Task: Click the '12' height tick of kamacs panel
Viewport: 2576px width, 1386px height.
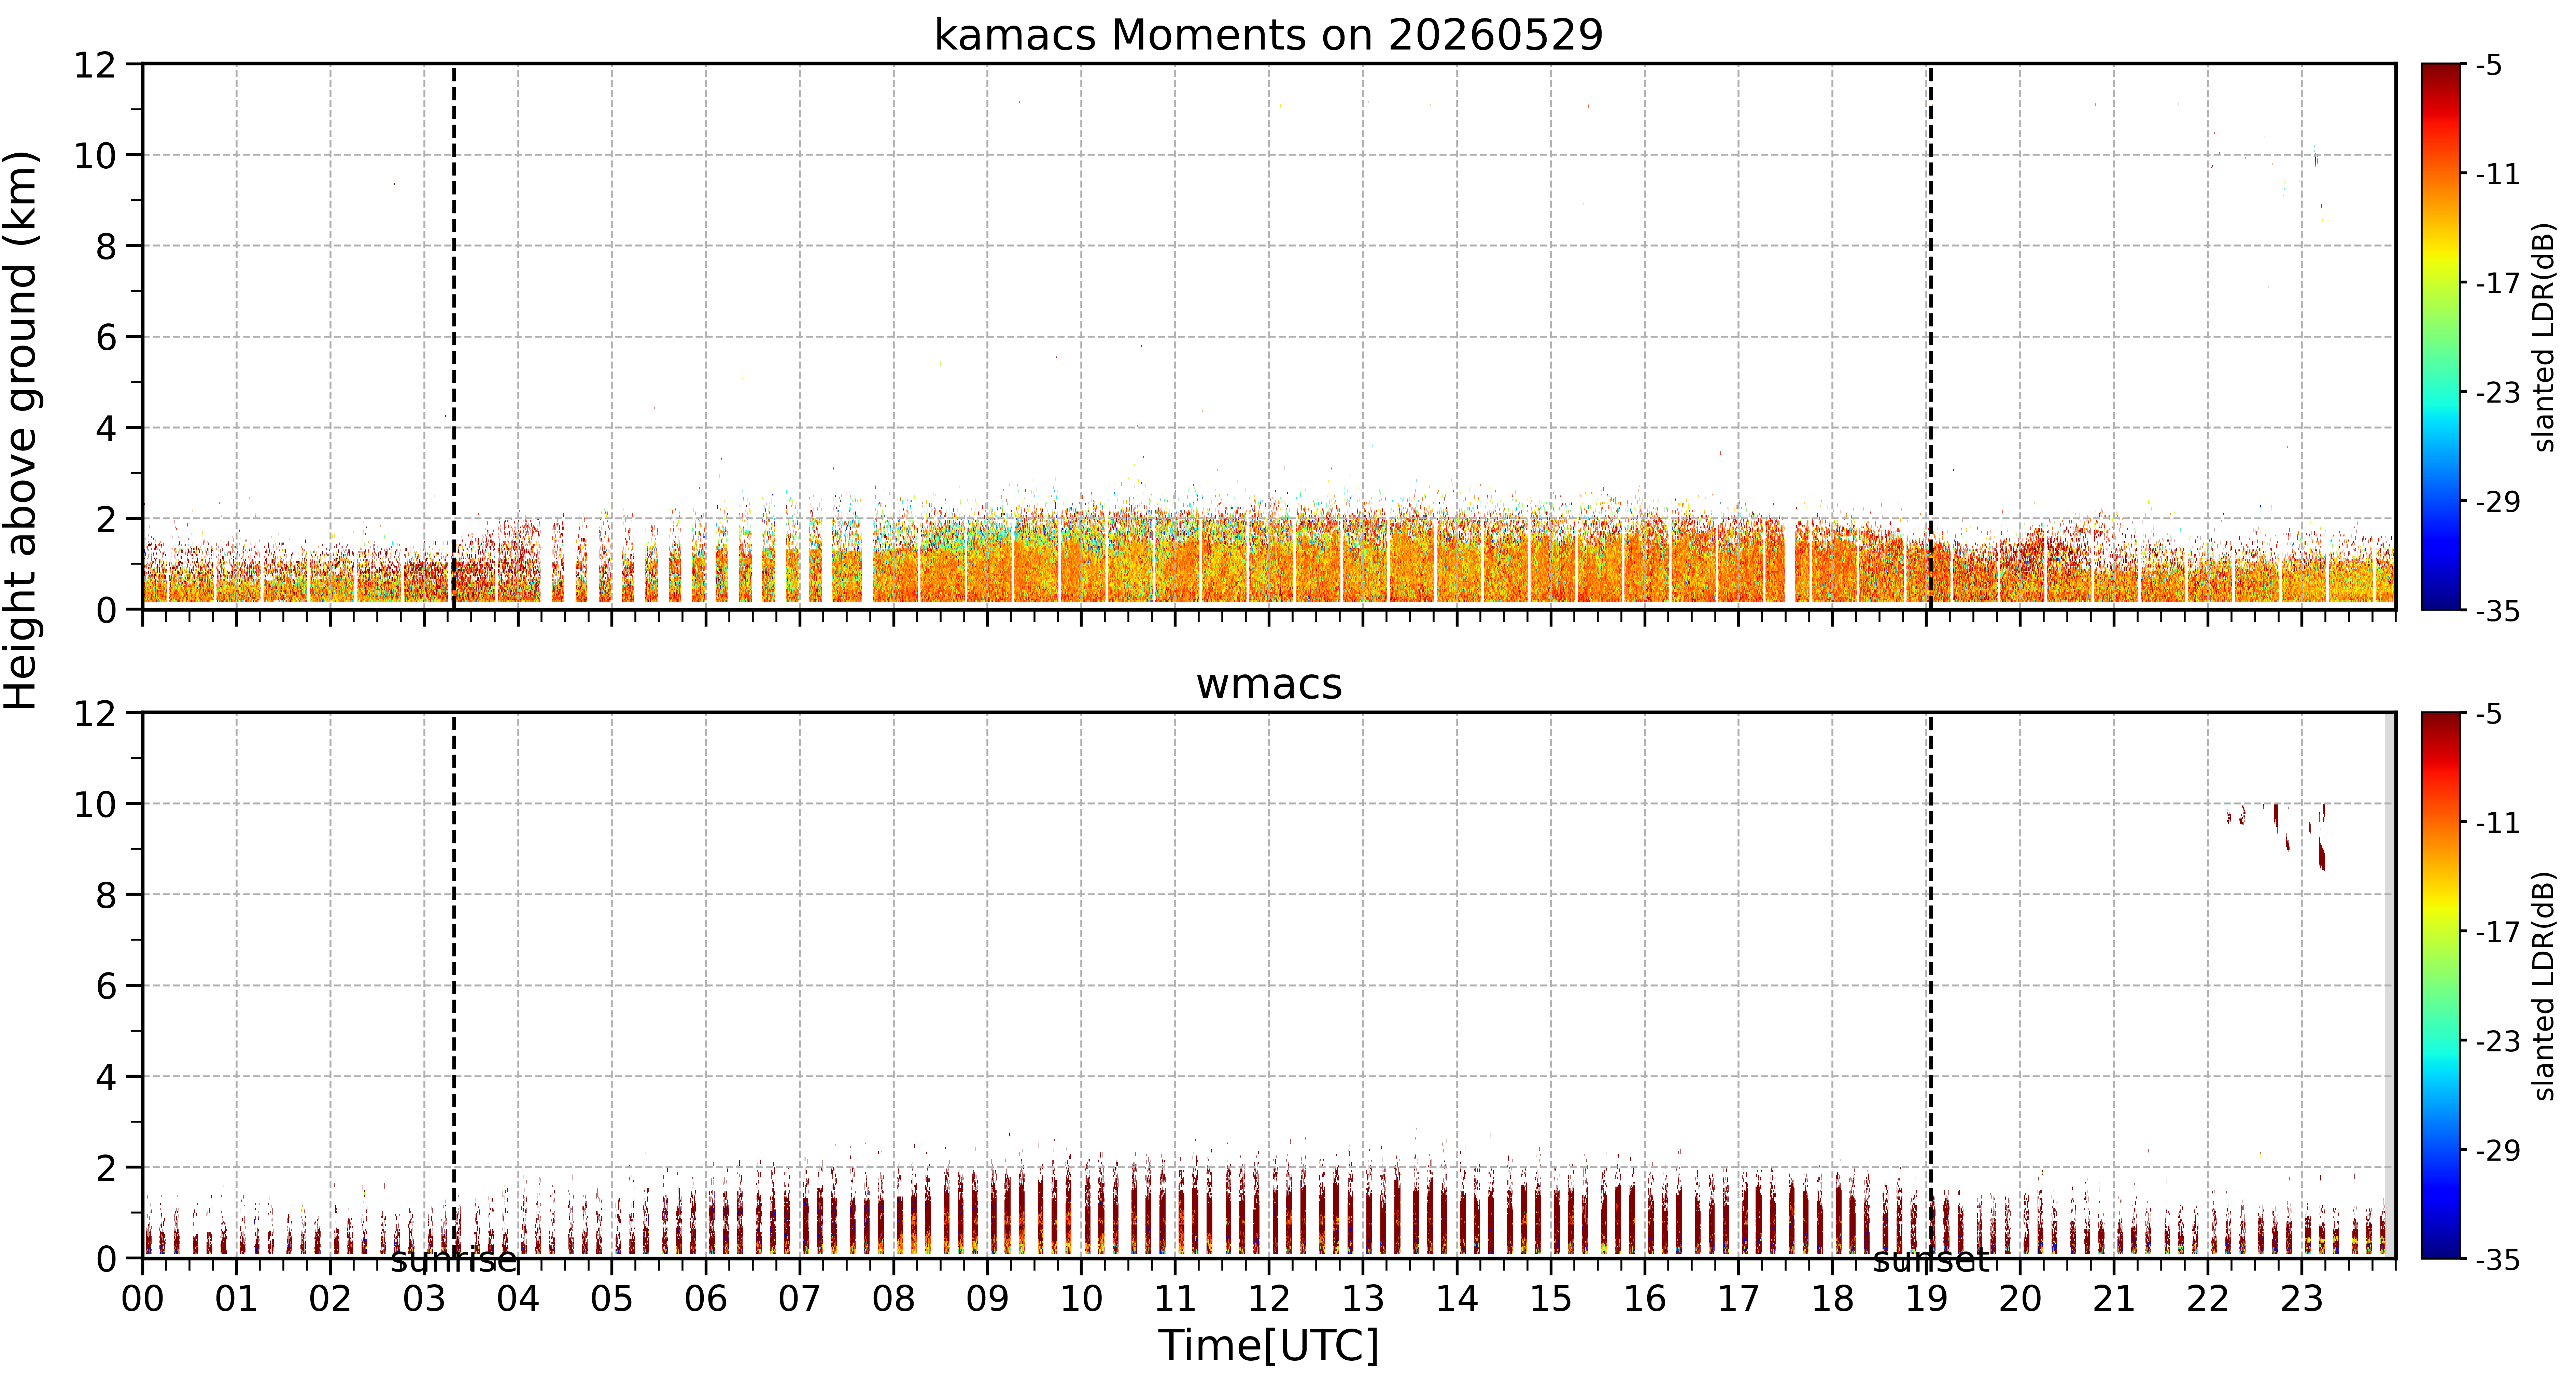Action: tap(95, 65)
